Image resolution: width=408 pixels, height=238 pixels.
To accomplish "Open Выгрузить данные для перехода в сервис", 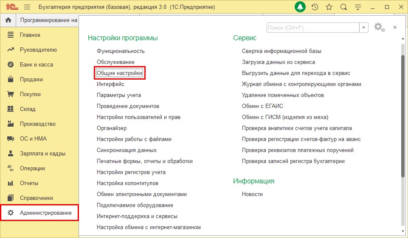I will click(x=296, y=73).
